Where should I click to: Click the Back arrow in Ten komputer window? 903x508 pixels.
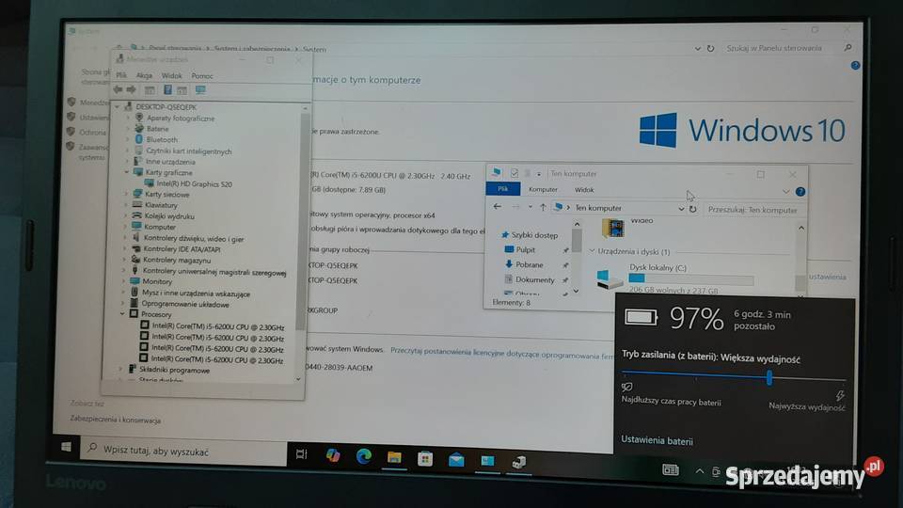point(498,207)
